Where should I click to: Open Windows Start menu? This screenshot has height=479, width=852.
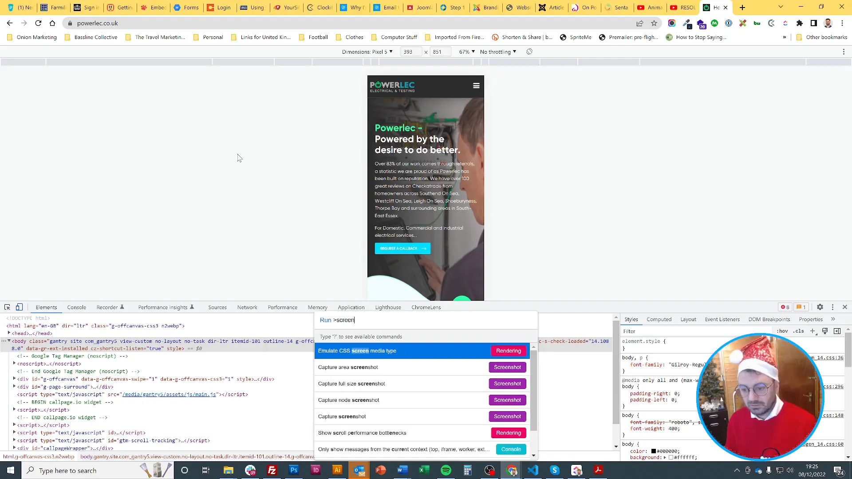click(x=11, y=470)
